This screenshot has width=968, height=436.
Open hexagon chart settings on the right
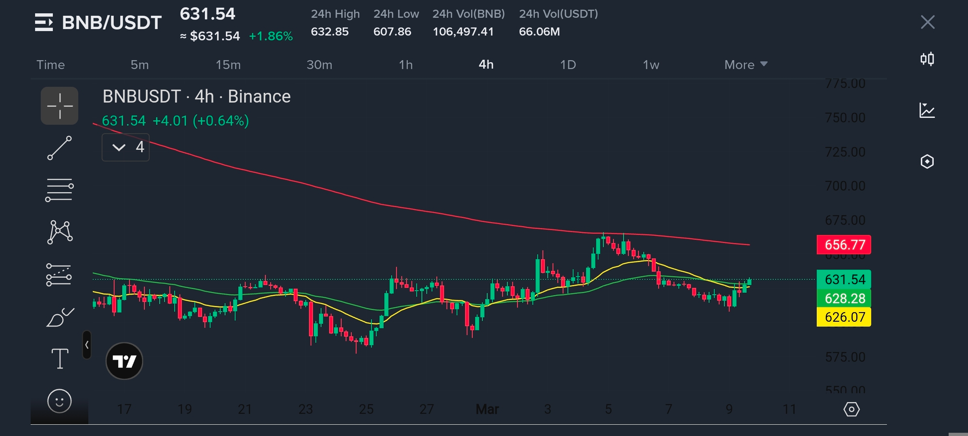[x=927, y=161]
